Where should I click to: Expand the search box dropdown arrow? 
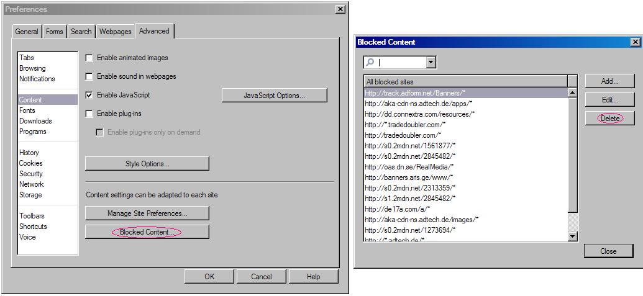[431, 62]
